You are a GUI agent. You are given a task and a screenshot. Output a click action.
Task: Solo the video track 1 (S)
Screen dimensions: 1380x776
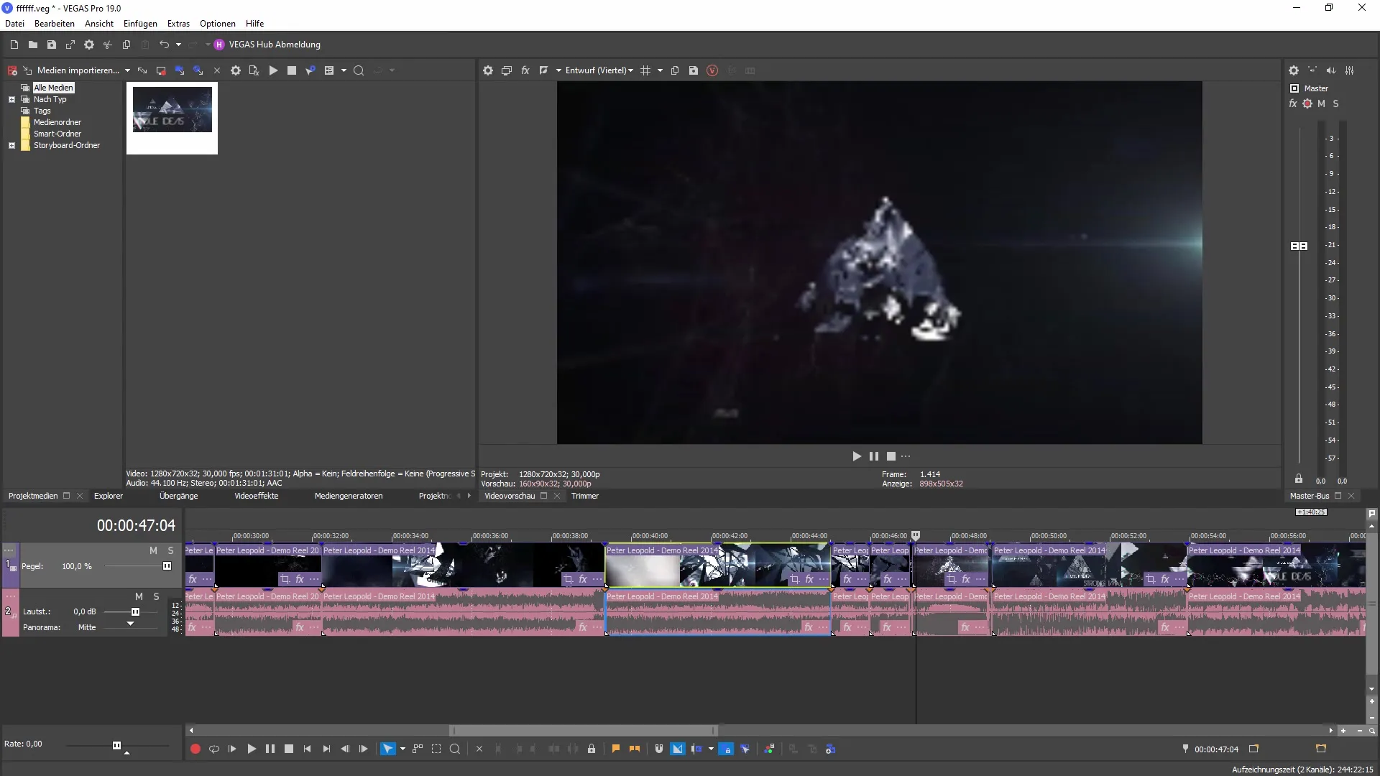click(170, 550)
